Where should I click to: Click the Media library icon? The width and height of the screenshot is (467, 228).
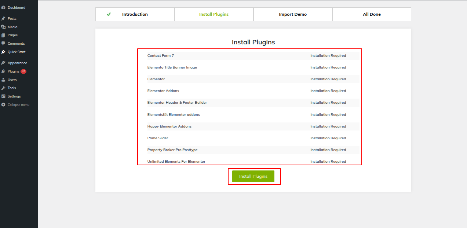pyautogui.click(x=3, y=27)
